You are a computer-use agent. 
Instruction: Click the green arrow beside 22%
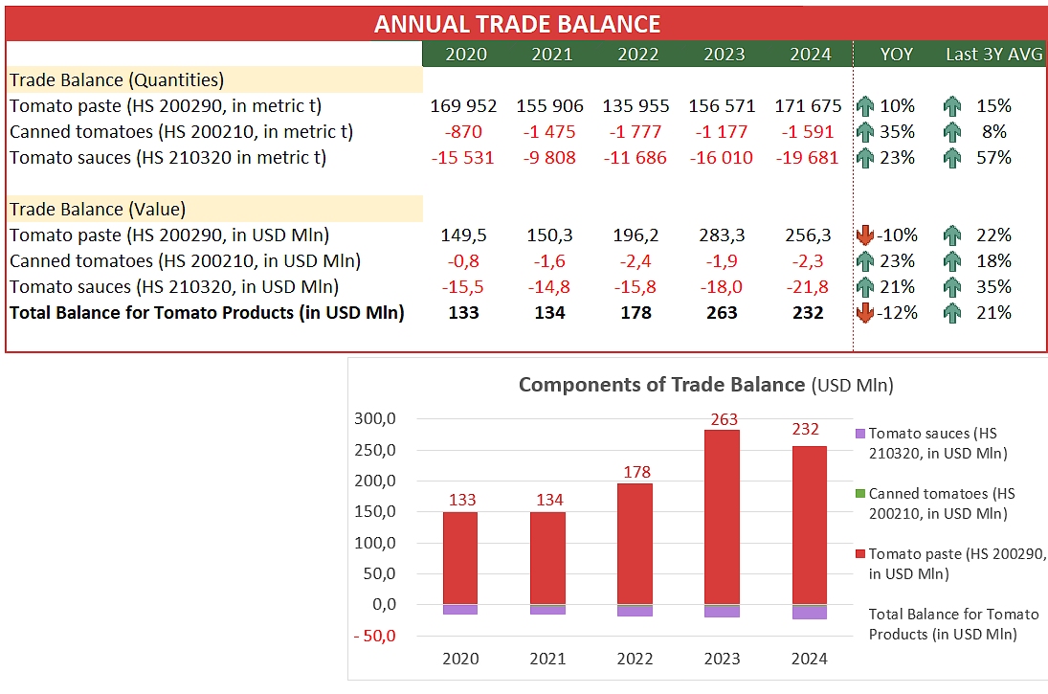952,235
